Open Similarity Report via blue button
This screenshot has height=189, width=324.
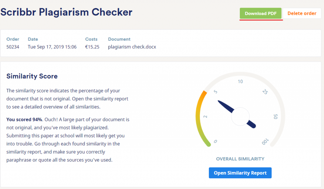[240, 173]
